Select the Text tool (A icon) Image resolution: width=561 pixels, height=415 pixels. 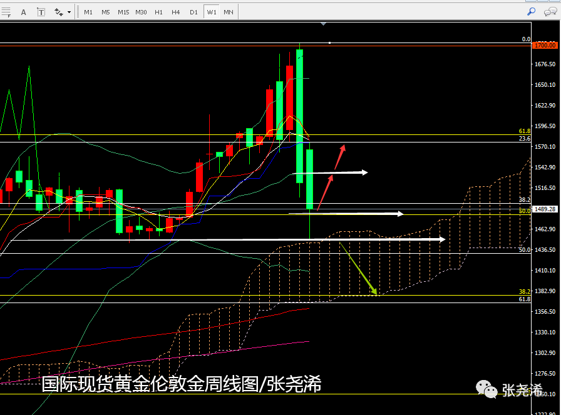(24, 12)
